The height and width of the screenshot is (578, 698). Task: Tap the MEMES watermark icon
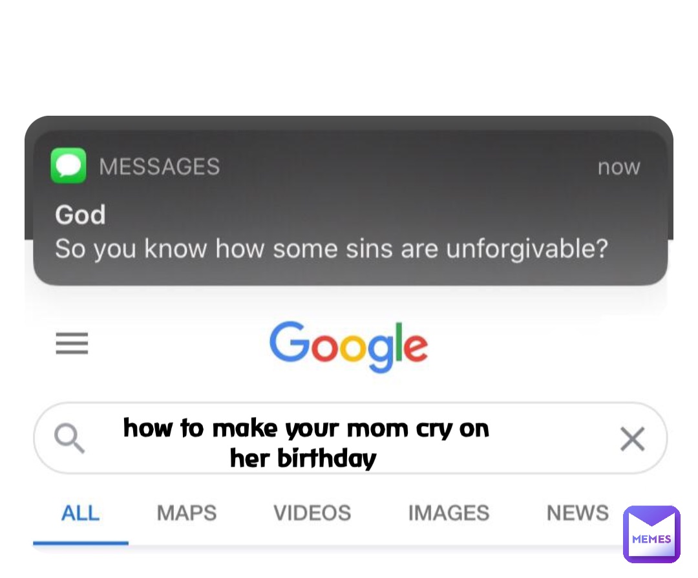(651, 533)
